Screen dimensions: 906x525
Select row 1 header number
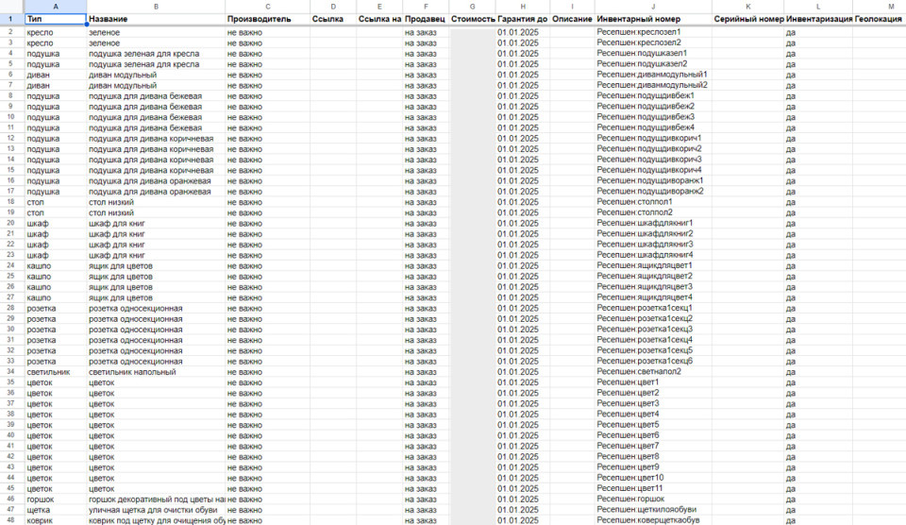click(x=10, y=19)
